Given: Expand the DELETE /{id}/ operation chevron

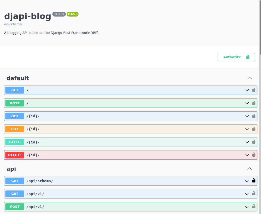Looking at the screenshot, I should coord(247,155).
